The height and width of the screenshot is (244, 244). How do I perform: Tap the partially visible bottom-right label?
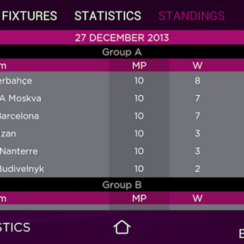point(241,234)
